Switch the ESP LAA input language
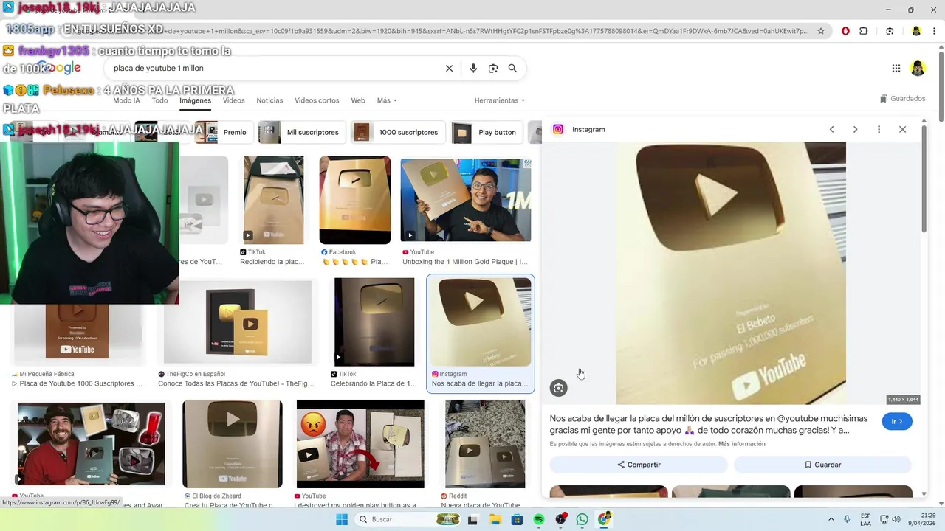 point(865,519)
